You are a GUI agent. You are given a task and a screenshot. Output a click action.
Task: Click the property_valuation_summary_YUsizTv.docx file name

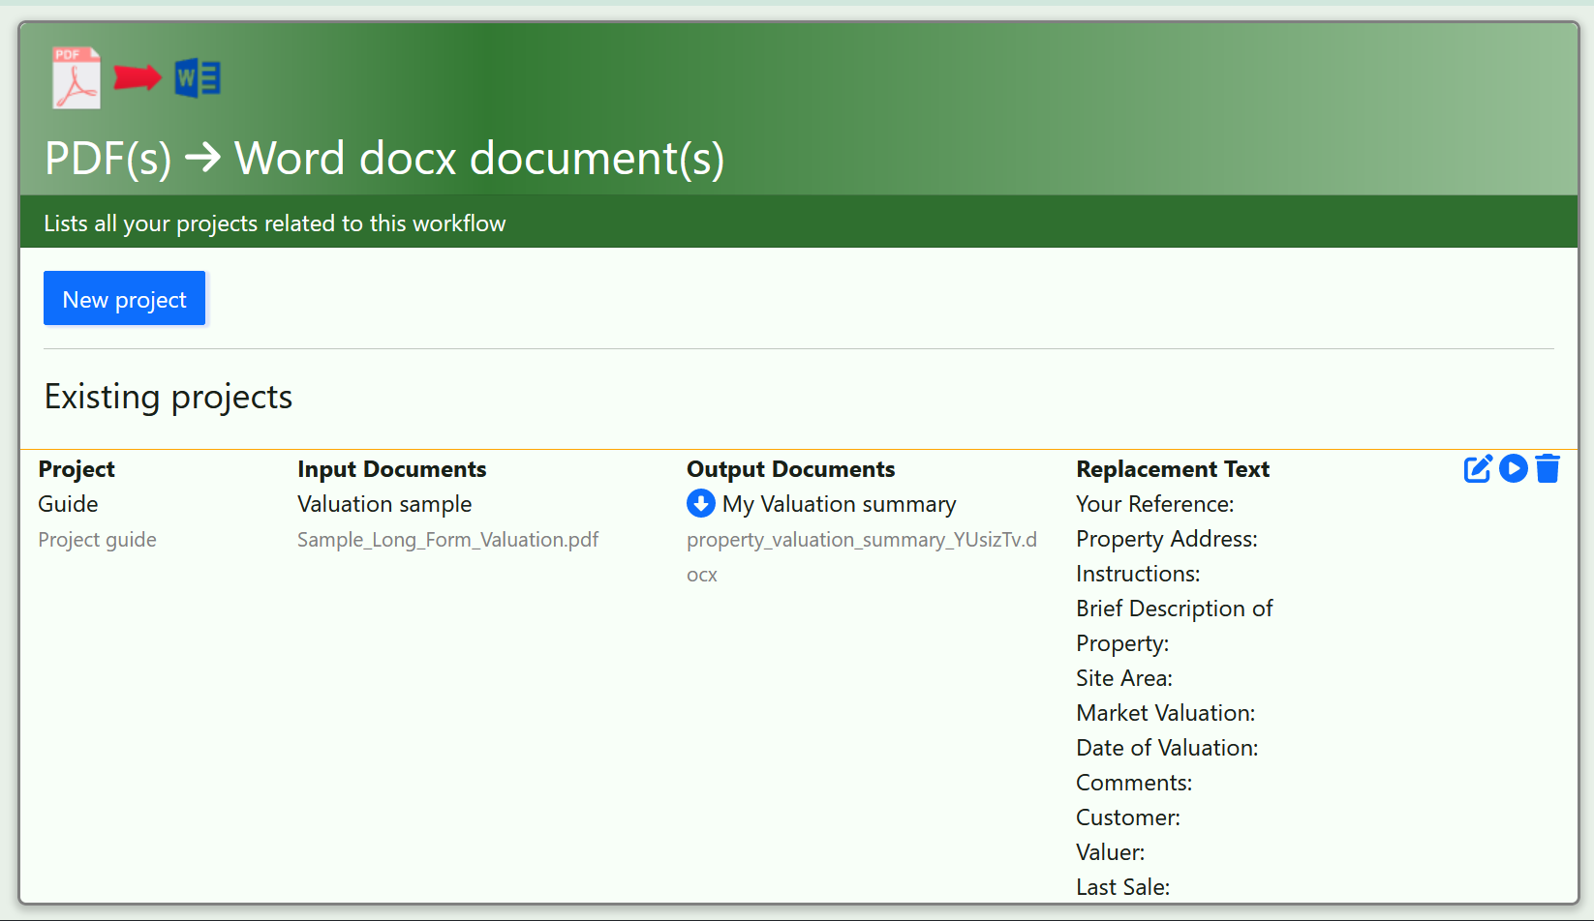[x=862, y=556]
